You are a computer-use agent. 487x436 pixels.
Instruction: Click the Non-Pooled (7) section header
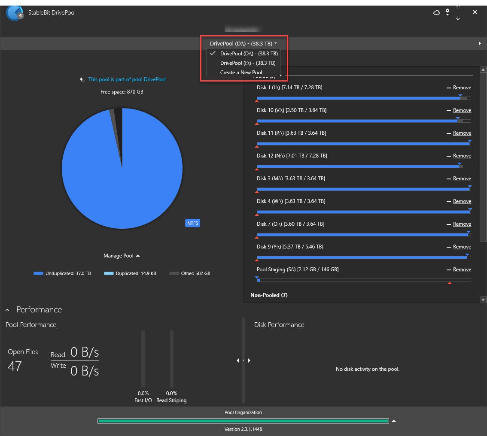(x=269, y=295)
